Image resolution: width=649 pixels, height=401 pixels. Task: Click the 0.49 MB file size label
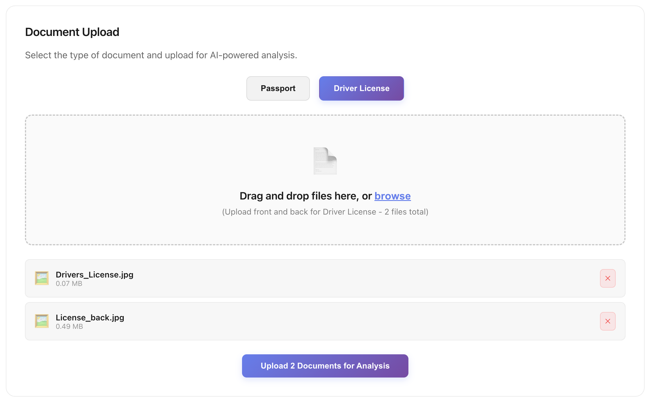point(69,326)
